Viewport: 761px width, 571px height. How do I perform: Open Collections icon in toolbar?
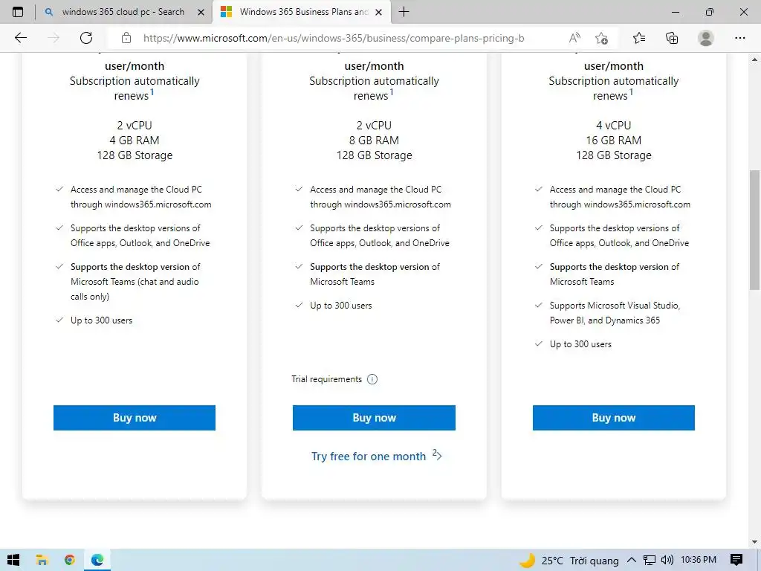click(x=672, y=38)
